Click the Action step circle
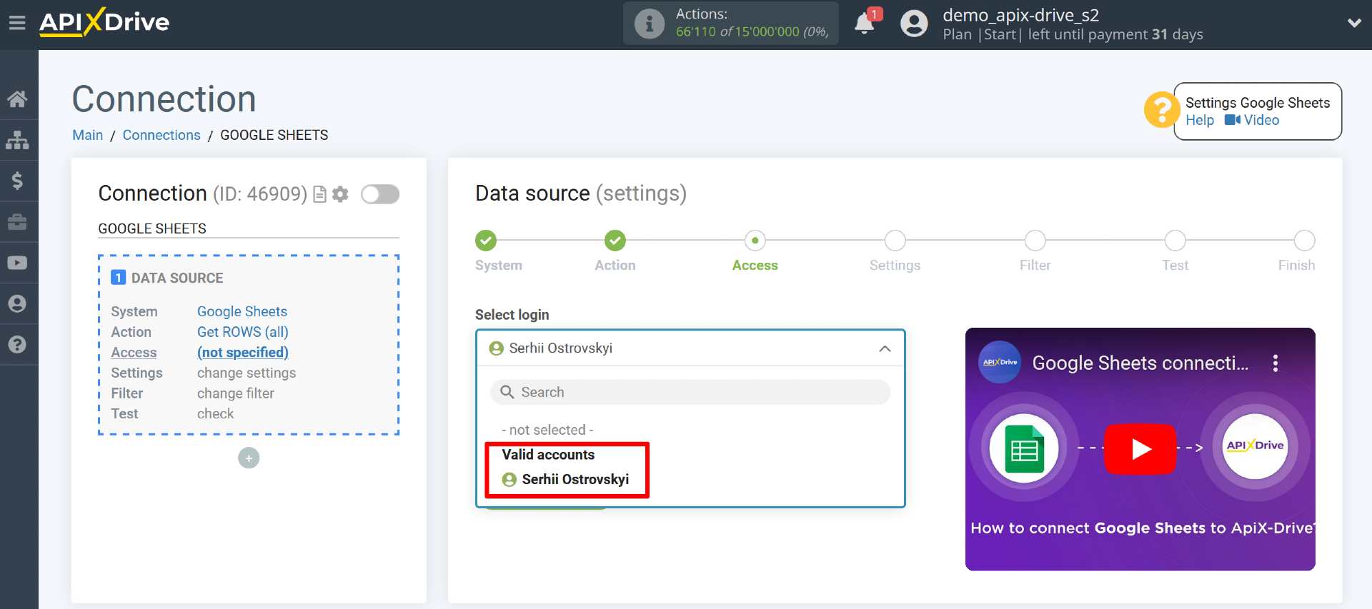The image size is (1372, 609). click(x=615, y=241)
